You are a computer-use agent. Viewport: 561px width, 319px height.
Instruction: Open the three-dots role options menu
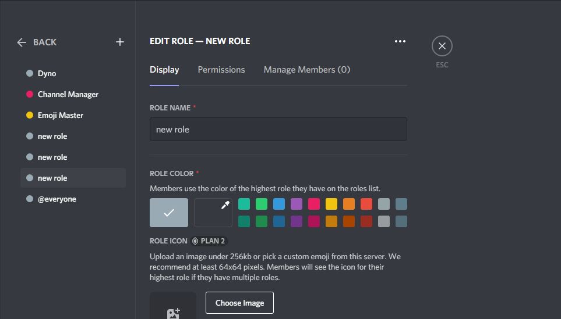[x=400, y=41]
